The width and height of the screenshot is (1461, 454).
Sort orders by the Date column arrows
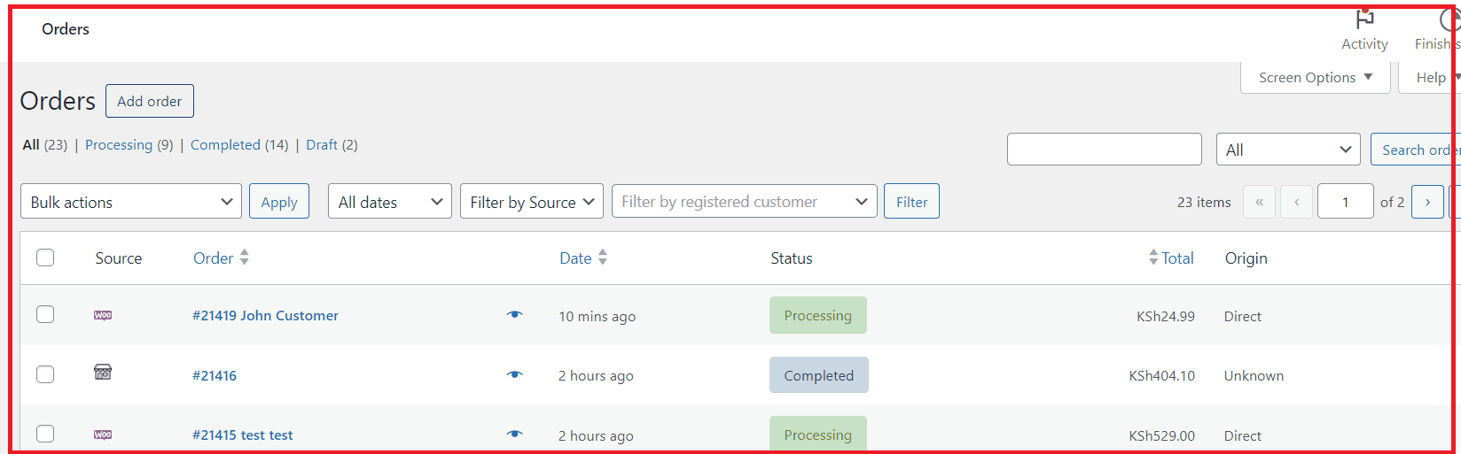603,258
